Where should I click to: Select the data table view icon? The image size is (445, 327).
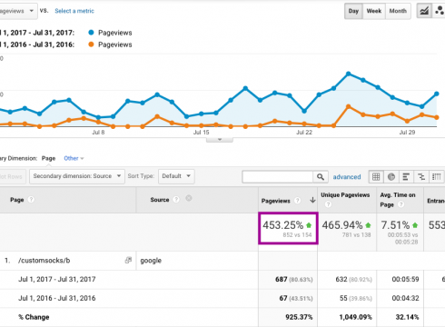click(x=376, y=176)
